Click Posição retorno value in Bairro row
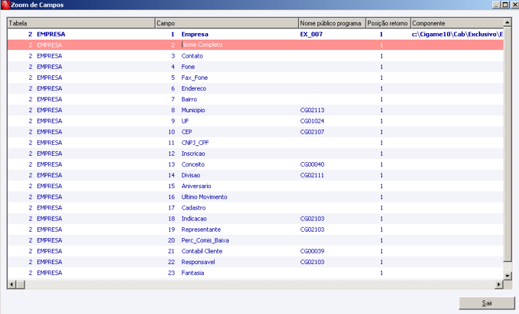Viewport: 519px width, 314px height. [x=381, y=99]
